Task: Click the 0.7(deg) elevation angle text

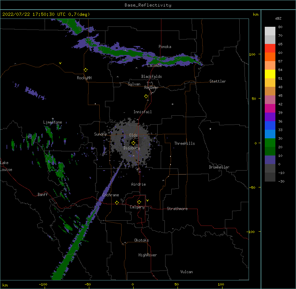Action: click(79, 14)
